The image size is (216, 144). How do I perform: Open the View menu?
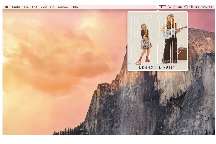(x=44, y=7)
